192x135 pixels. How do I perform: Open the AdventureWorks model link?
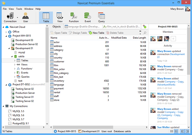click(x=166, y=85)
